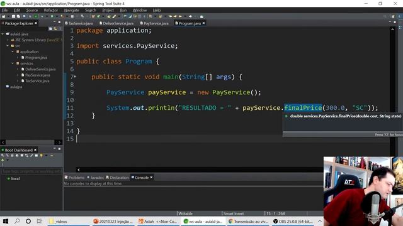The width and height of the screenshot is (403, 226).
Task: Collapse the services package node
Action: (13, 63)
